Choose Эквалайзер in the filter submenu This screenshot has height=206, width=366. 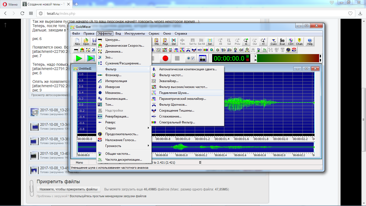coord(187,81)
